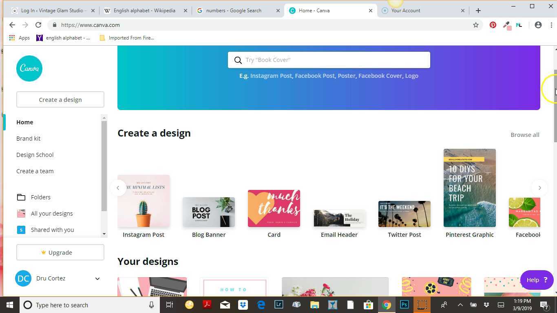Click the All your designs icon
The height and width of the screenshot is (313, 557).
[x=21, y=214]
